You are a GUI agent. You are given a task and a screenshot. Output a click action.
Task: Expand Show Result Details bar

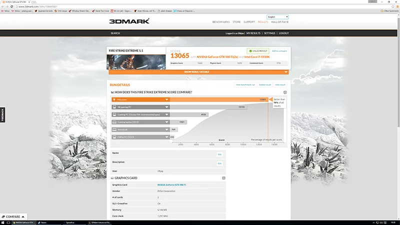coord(198,72)
